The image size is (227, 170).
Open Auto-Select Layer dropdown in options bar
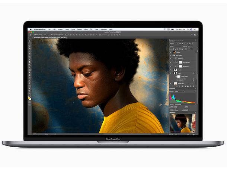[x=45, y=35]
